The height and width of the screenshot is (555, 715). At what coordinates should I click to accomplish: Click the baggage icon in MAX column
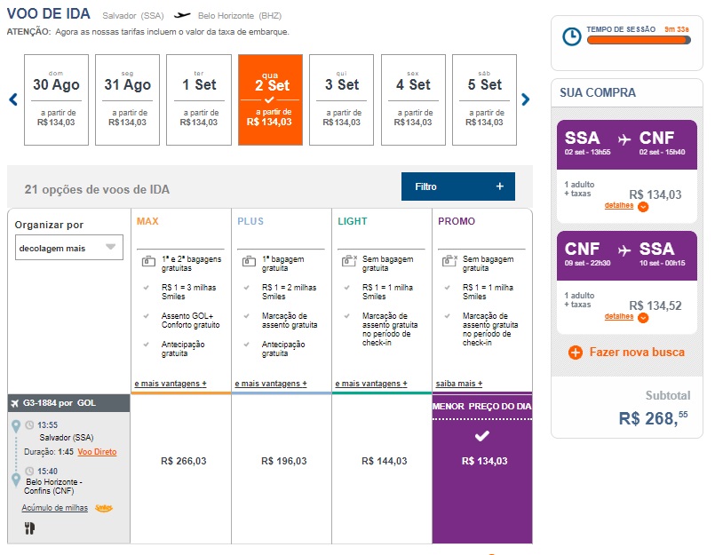pos(148,261)
